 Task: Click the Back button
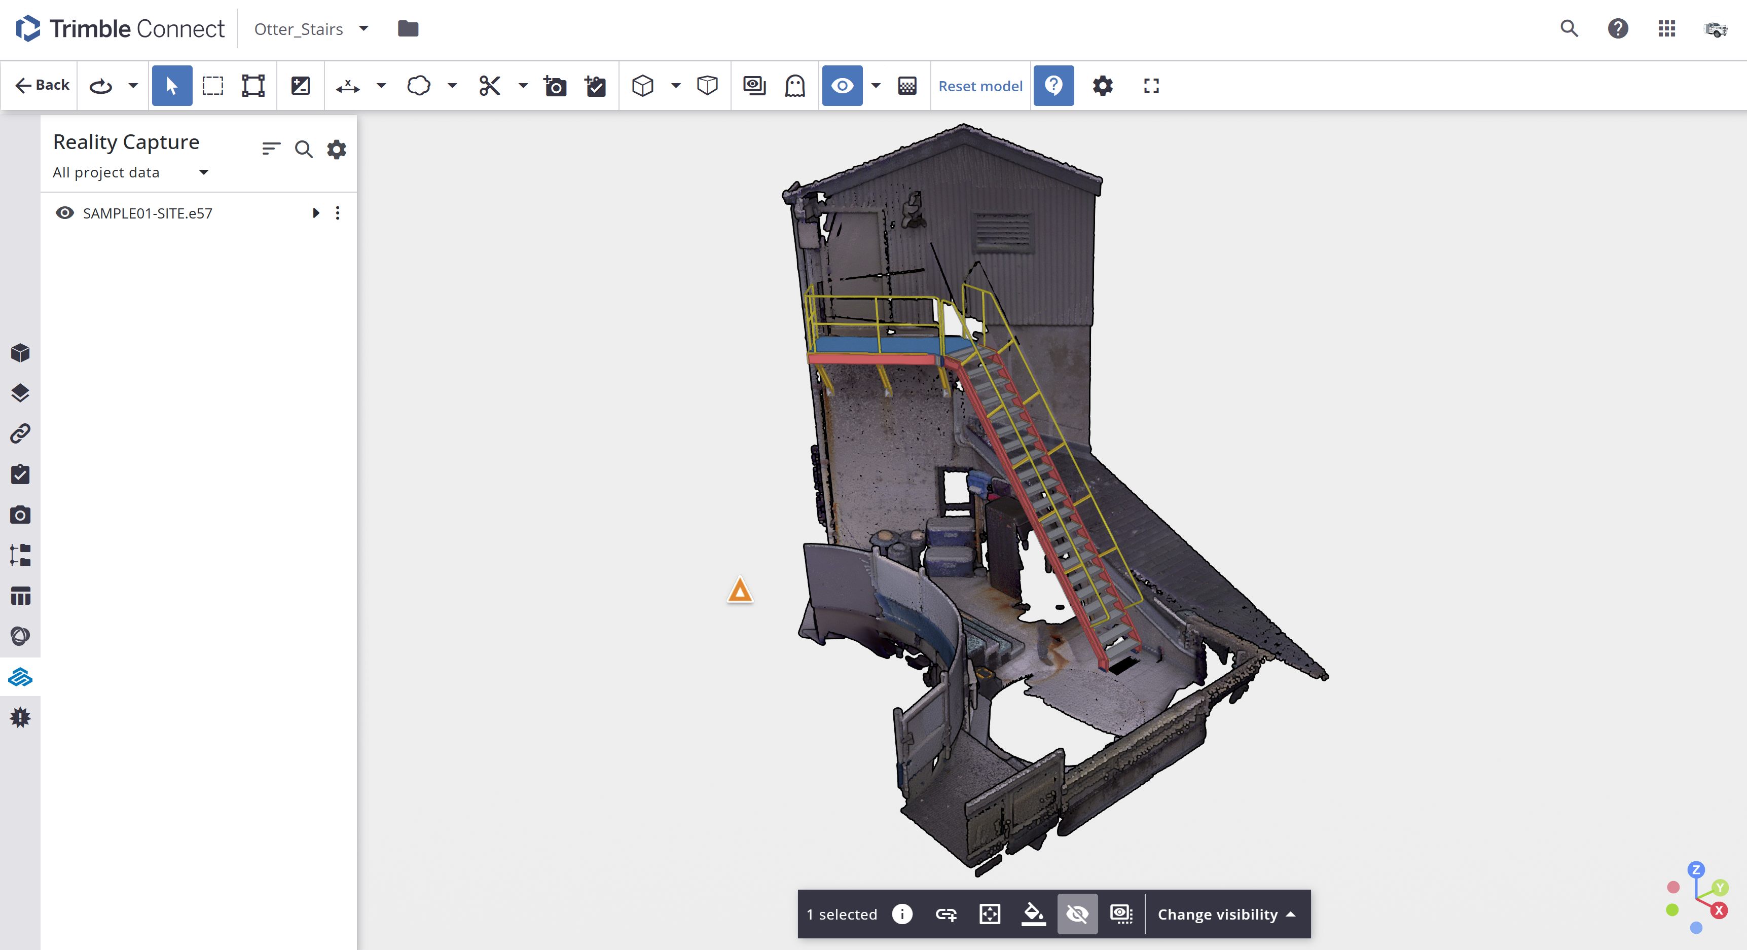[42, 85]
